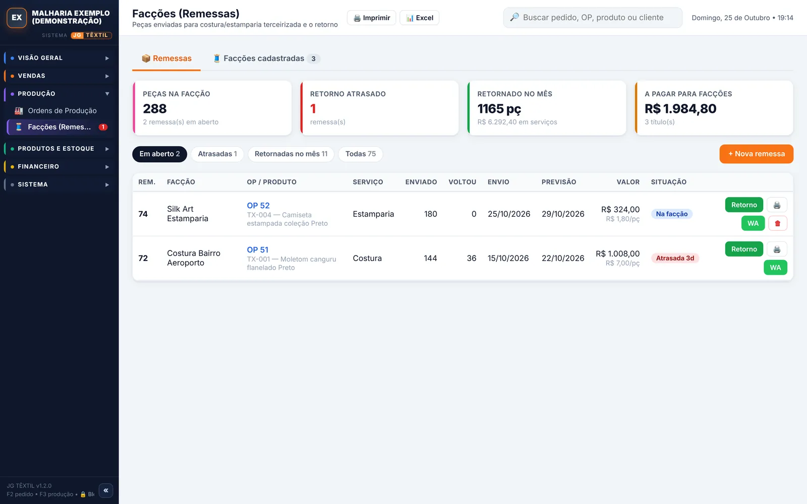Viewport: 807px width, 504px height.
Task: Expand the Sistema menu section
Action: click(x=60, y=184)
